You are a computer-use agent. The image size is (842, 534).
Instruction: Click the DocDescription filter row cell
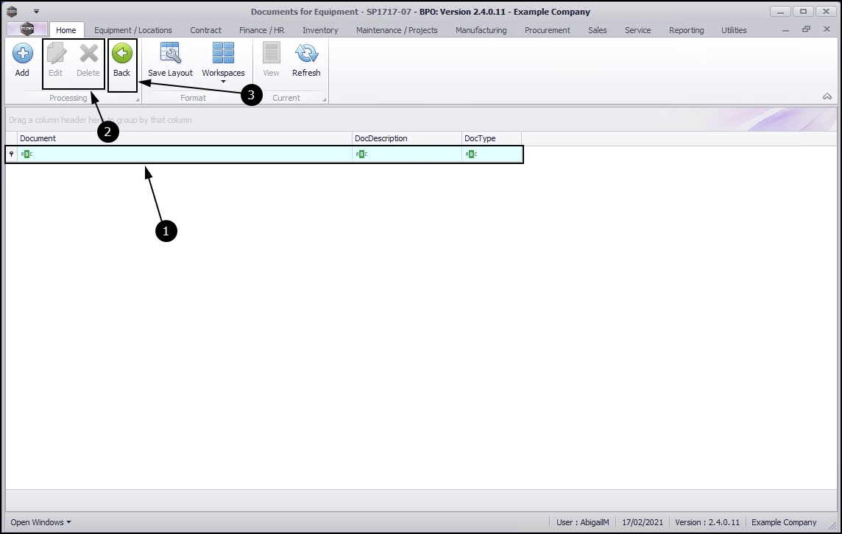pos(407,154)
